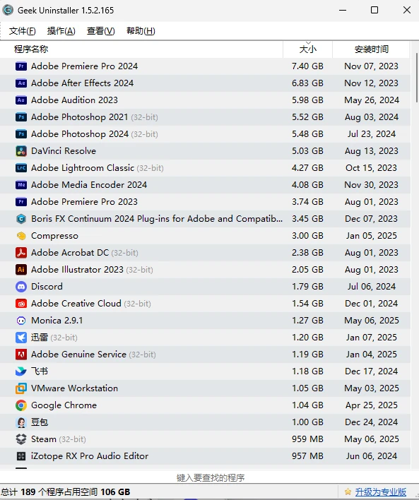Open the 操作(A) menu

coord(61,31)
